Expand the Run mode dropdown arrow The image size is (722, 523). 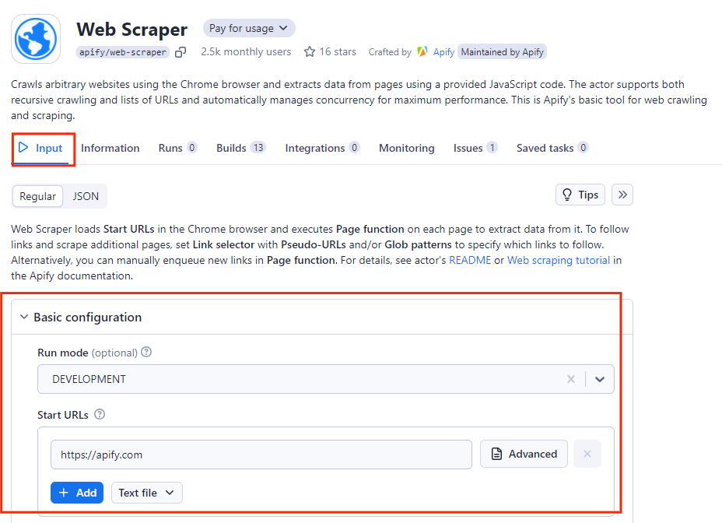click(600, 379)
